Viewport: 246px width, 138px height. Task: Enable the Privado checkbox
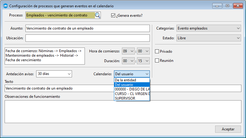(157, 51)
